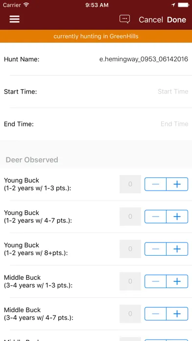
Task: Decrease Middle Buck 4-7 pts. count
Action: [x=155, y=314]
